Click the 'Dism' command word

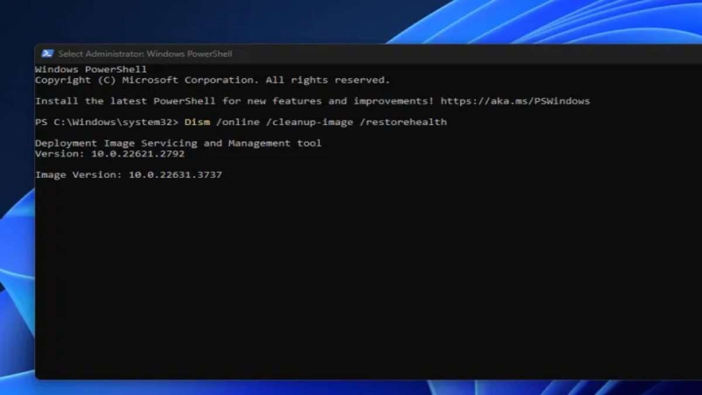pos(197,122)
